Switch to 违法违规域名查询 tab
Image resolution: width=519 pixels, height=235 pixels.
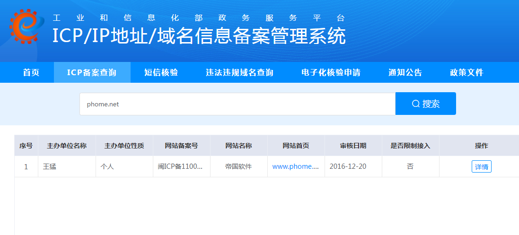pyautogui.click(x=239, y=72)
